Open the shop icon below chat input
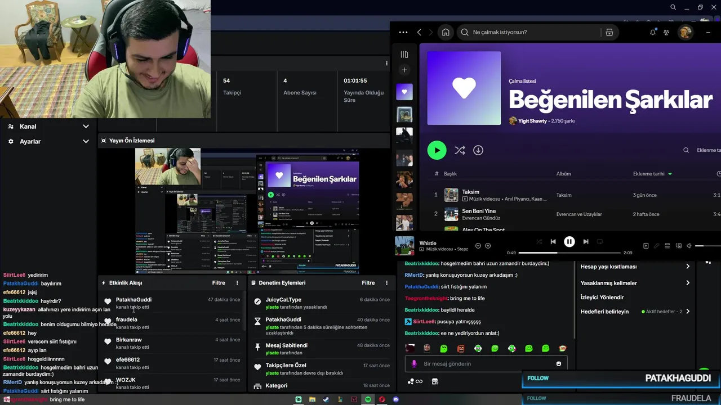The image size is (721, 405). point(434,381)
